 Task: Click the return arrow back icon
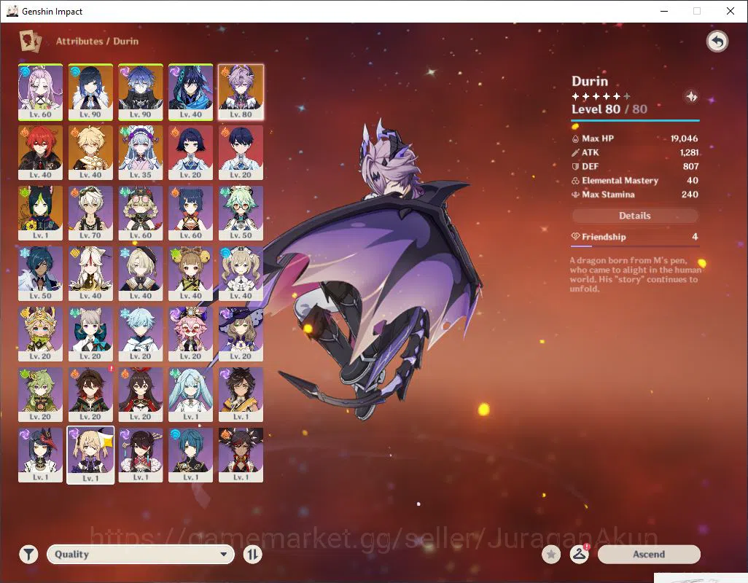tap(717, 42)
